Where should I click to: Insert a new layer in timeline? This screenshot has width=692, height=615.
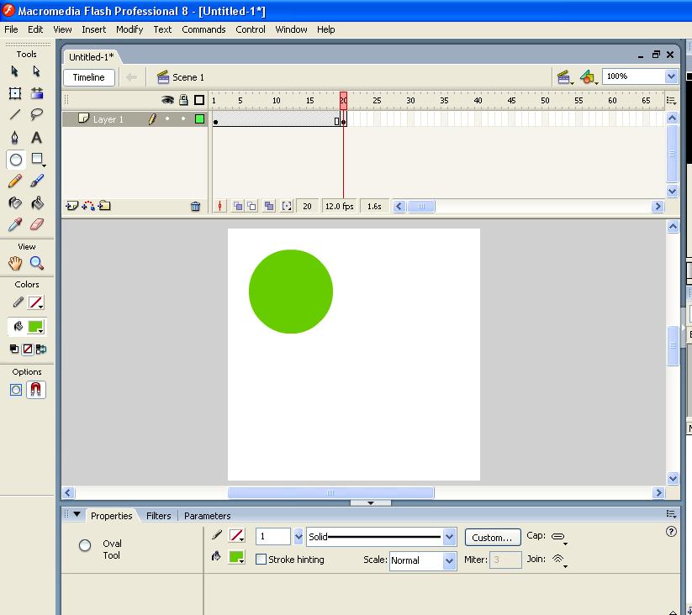pos(71,206)
